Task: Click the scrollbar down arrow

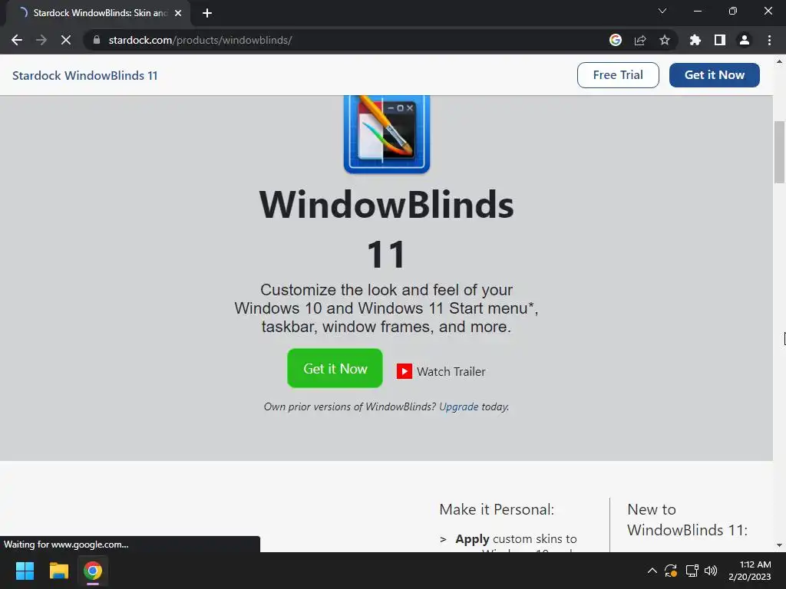Action: tap(779, 545)
